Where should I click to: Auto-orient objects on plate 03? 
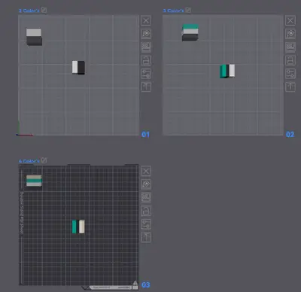pos(146,184)
